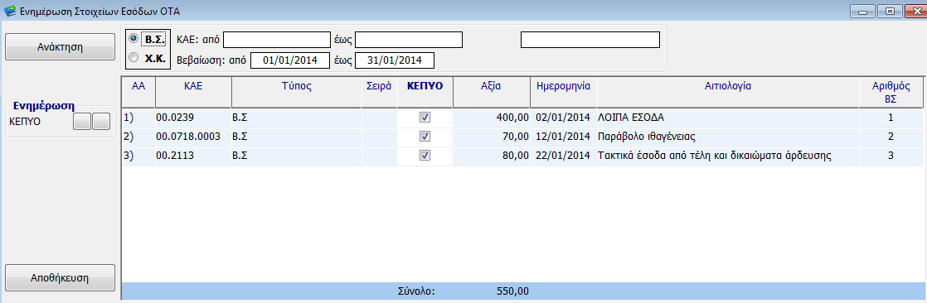Click the Τύπος column header
The width and height of the screenshot is (927, 303).
click(x=297, y=92)
